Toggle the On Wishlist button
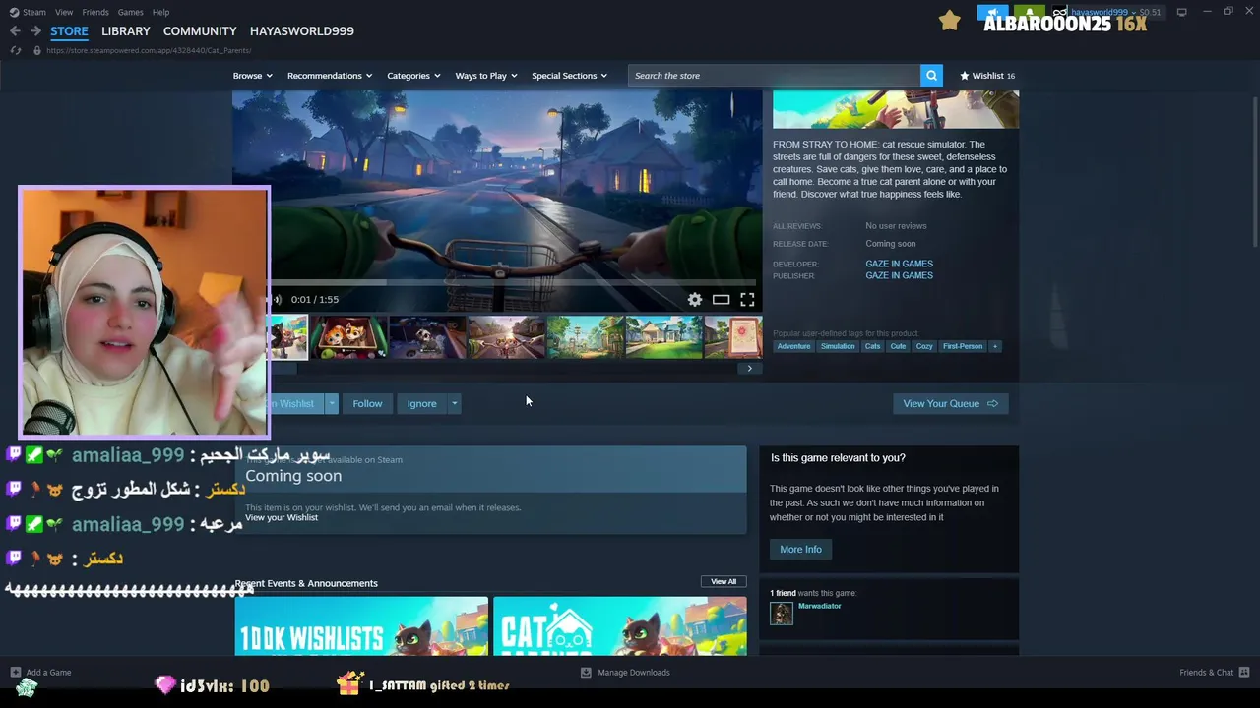Image resolution: width=1260 pixels, height=708 pixels. (x=295, y=403)
